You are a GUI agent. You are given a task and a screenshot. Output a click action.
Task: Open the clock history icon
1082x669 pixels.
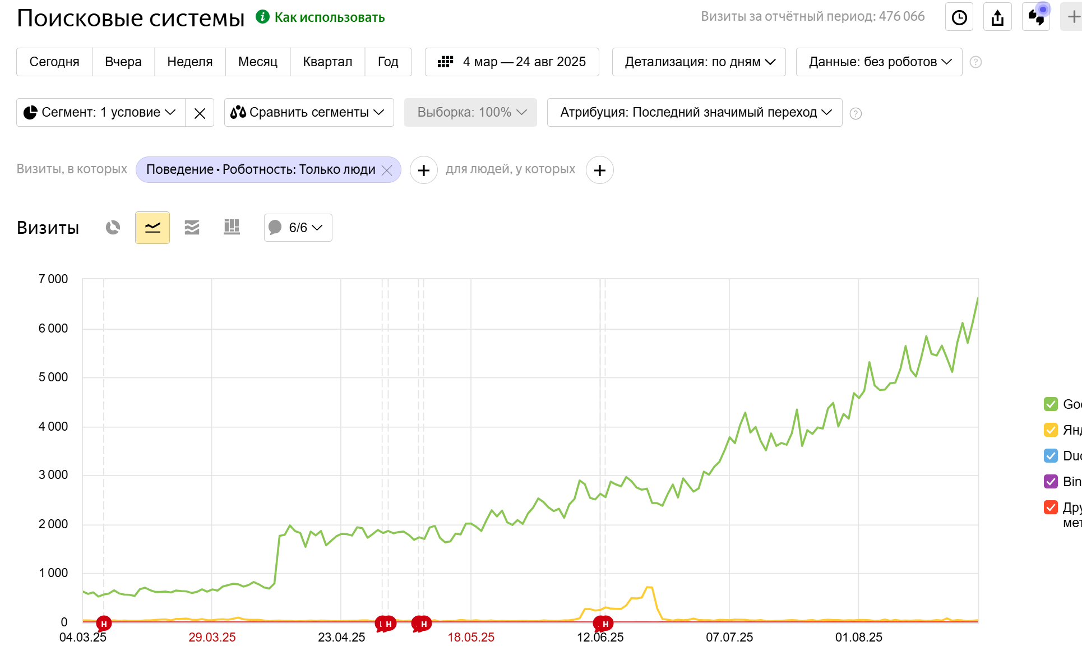point(959,17)
